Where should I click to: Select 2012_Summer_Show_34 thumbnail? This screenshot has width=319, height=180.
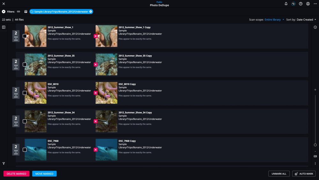click(35, 121)
